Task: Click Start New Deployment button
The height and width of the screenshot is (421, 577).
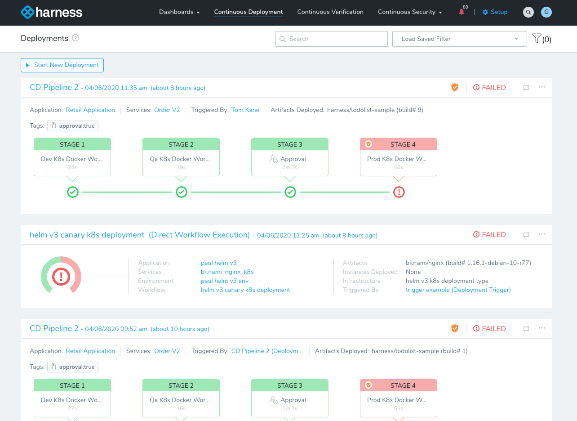Action: click(62, 65)
